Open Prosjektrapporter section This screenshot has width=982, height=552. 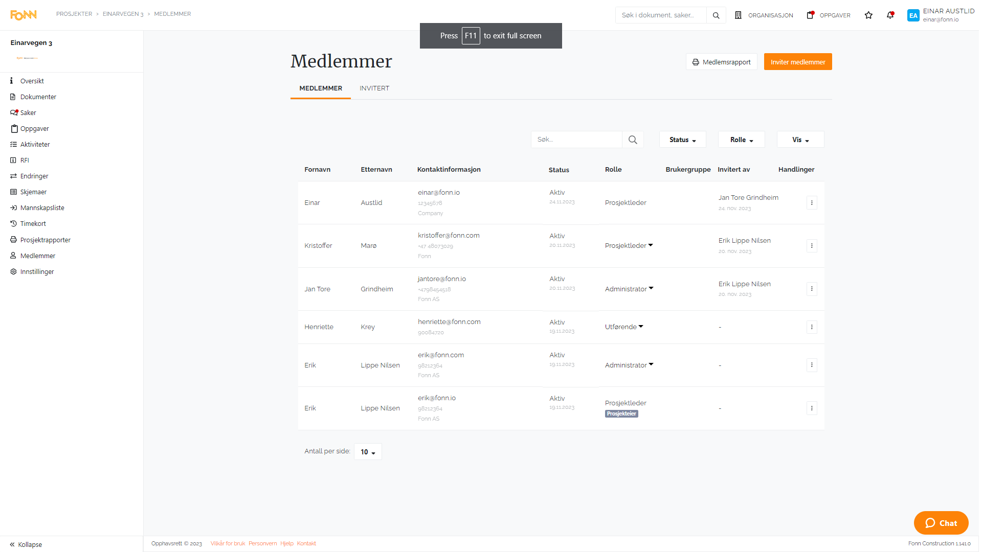[x=45, y=239]
